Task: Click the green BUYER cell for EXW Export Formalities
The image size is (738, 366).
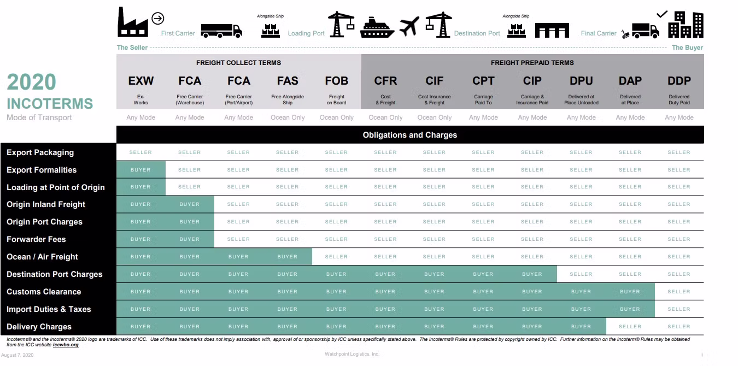Action: (140, 170)
